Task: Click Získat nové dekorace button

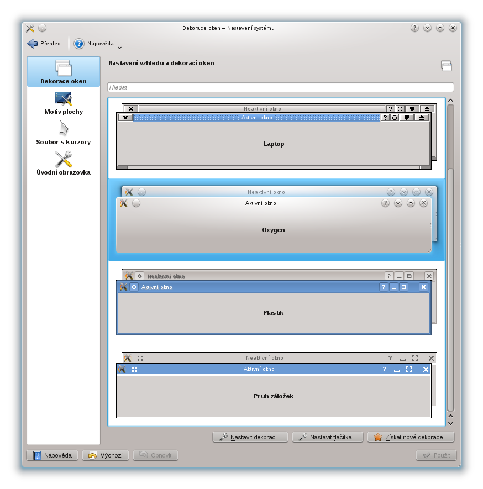Action: pyautogui.click(x=411, y=437)
